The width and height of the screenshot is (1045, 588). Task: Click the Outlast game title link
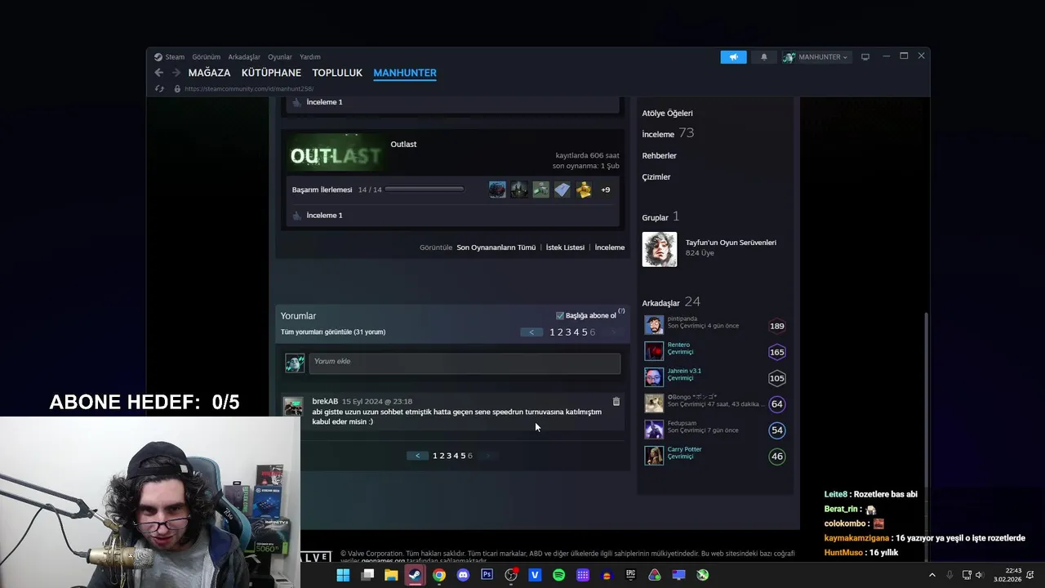point(403,144)
